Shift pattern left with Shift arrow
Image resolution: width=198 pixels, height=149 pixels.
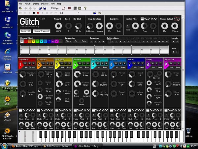[x=173, y=52]
